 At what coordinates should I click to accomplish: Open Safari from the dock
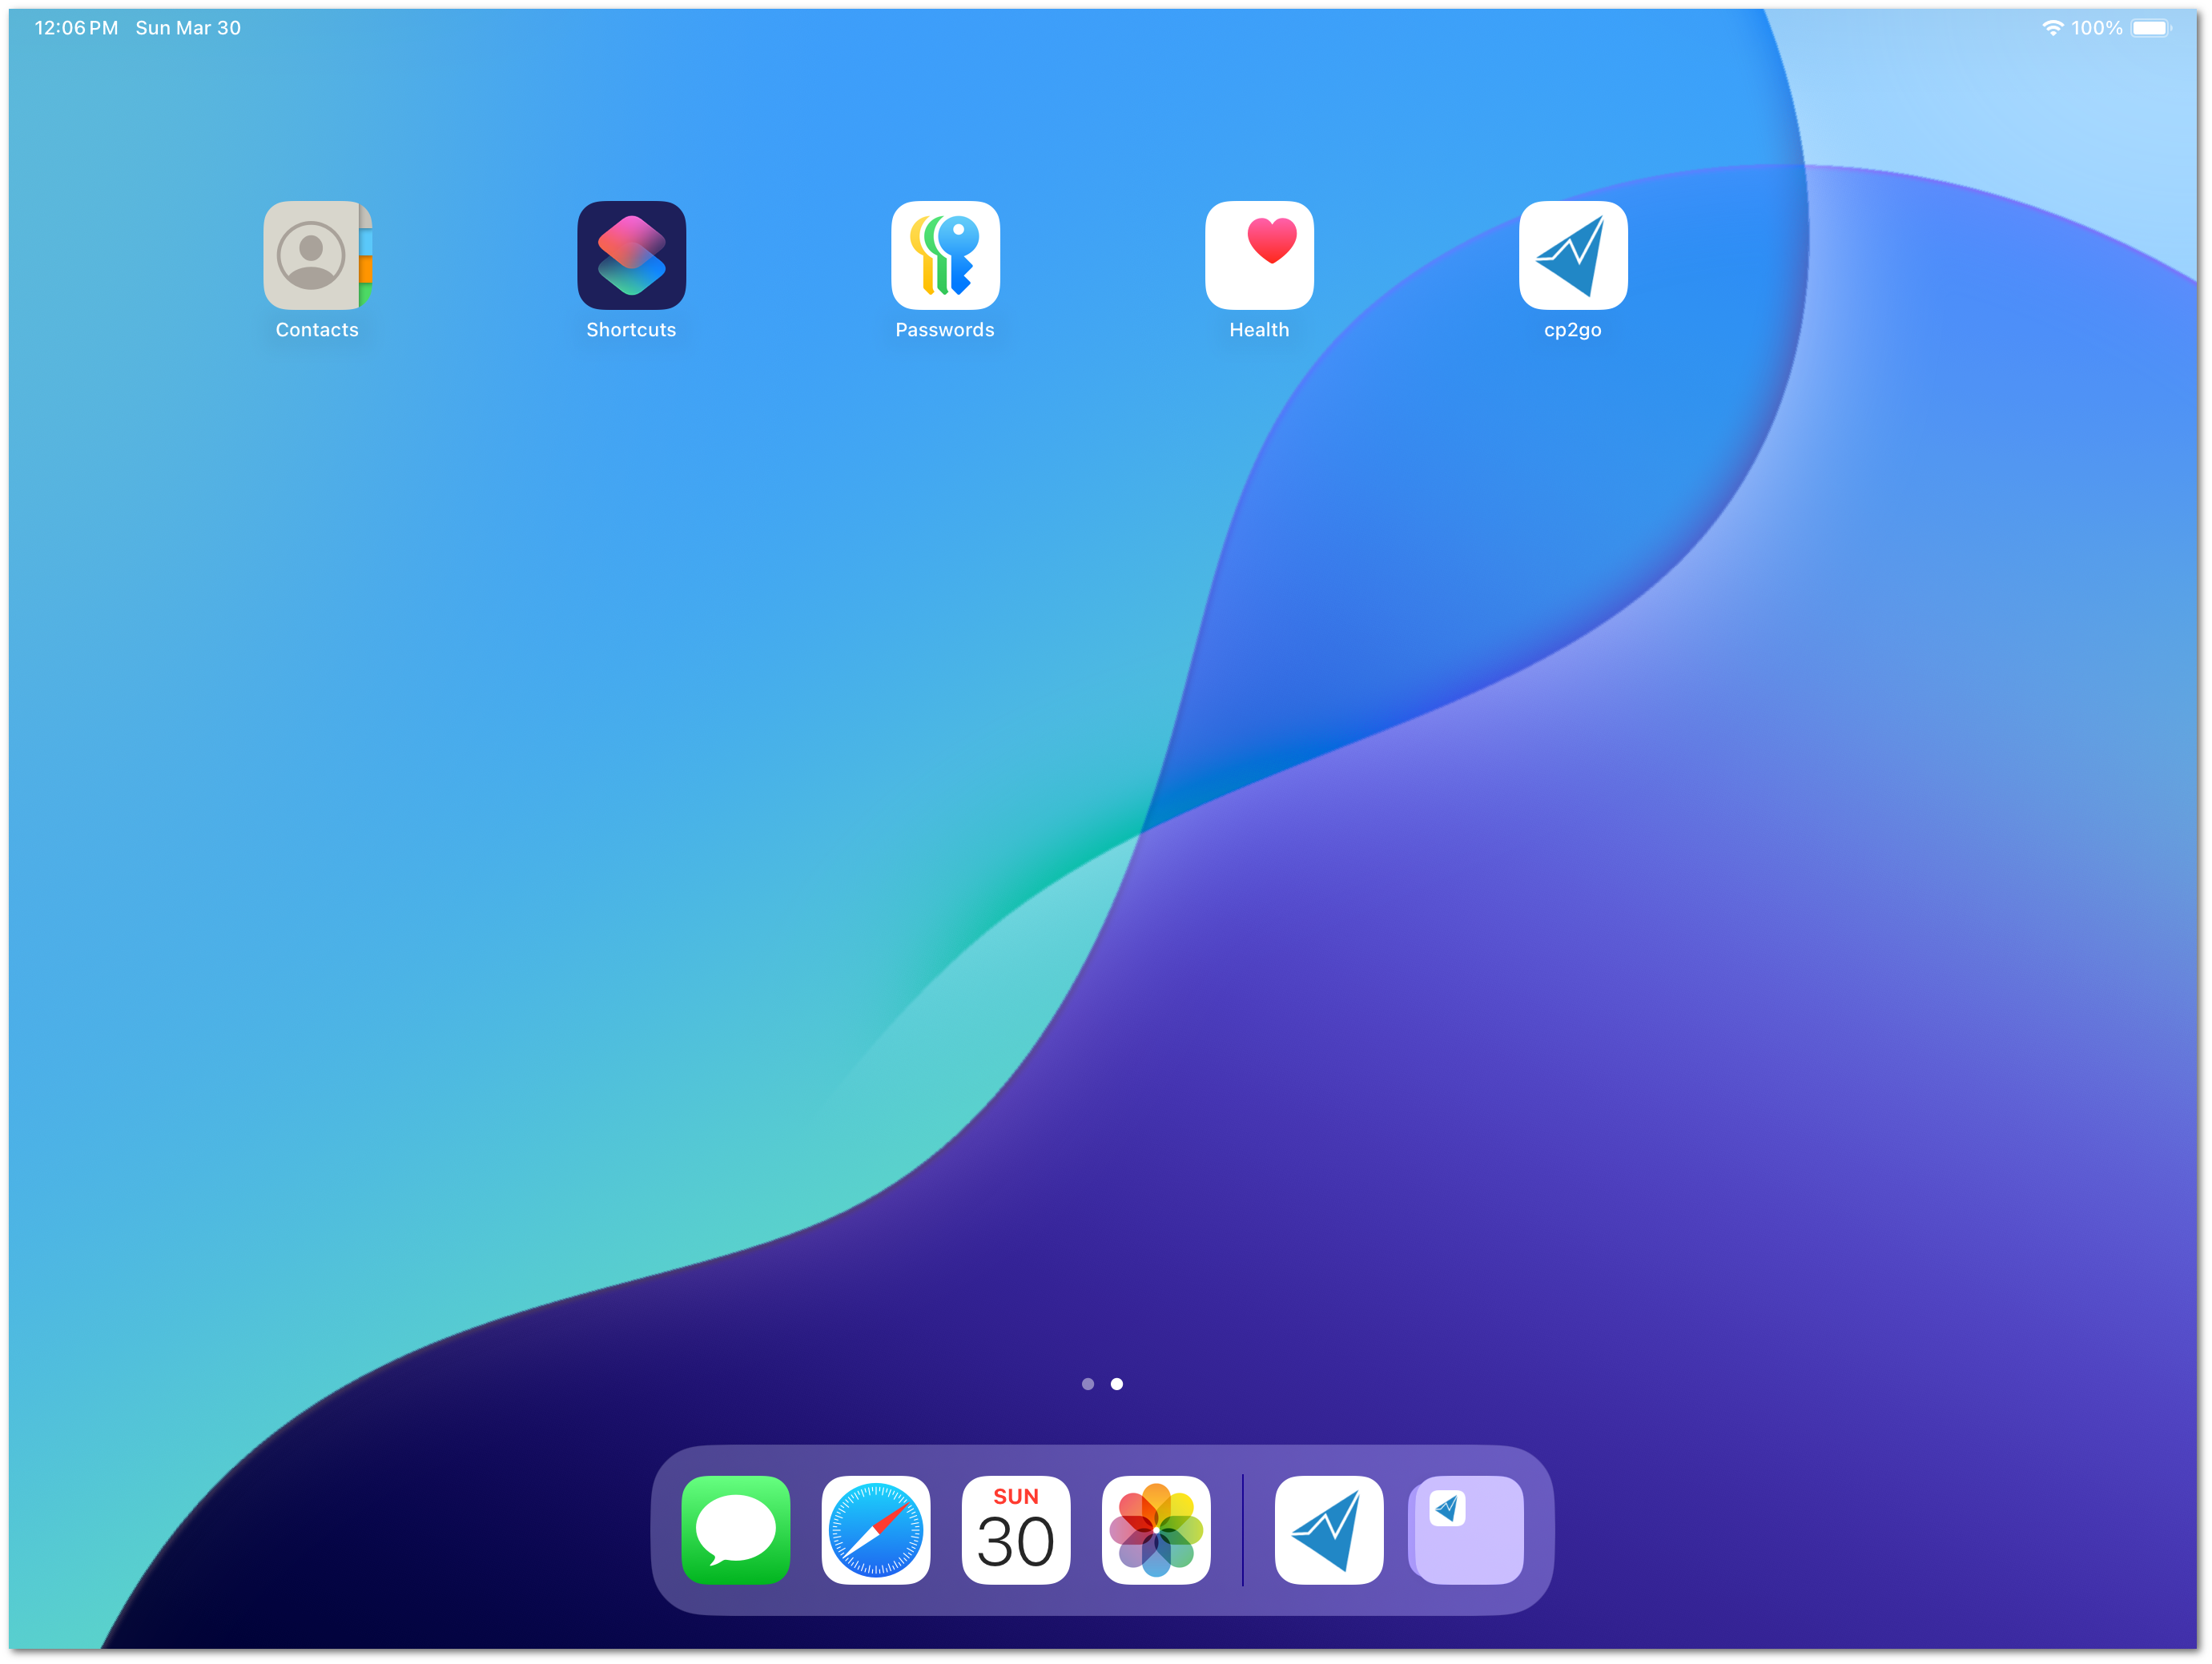point(876,1530)
